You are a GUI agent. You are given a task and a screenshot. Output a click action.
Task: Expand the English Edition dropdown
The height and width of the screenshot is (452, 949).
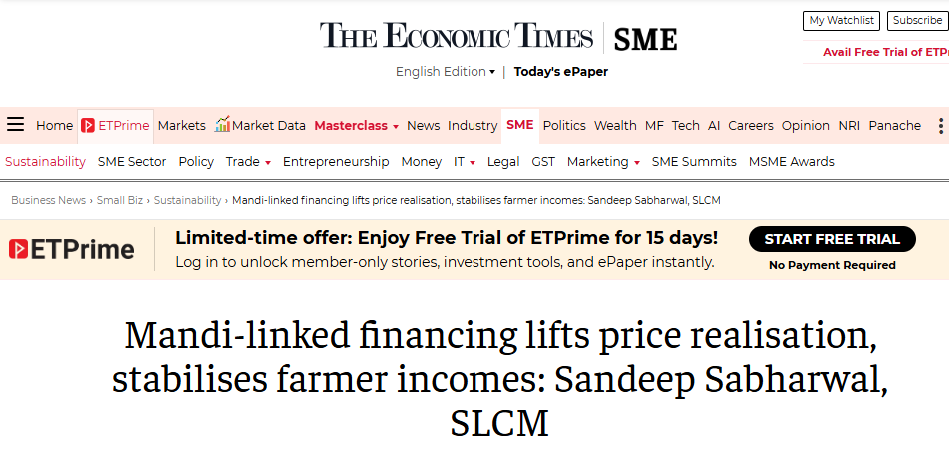click(446, 72)
